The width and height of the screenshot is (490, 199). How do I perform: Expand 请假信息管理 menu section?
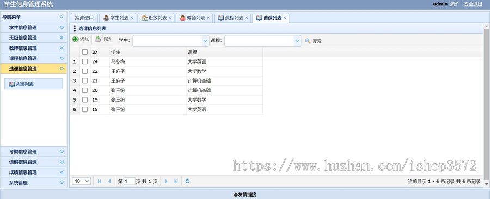pos(62,162)
